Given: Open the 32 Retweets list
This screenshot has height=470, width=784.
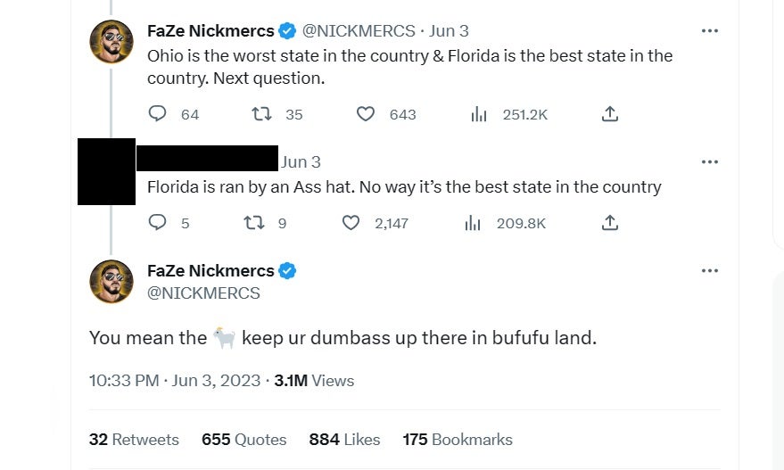Looking at the screenshot, I should tap(134, 440).
